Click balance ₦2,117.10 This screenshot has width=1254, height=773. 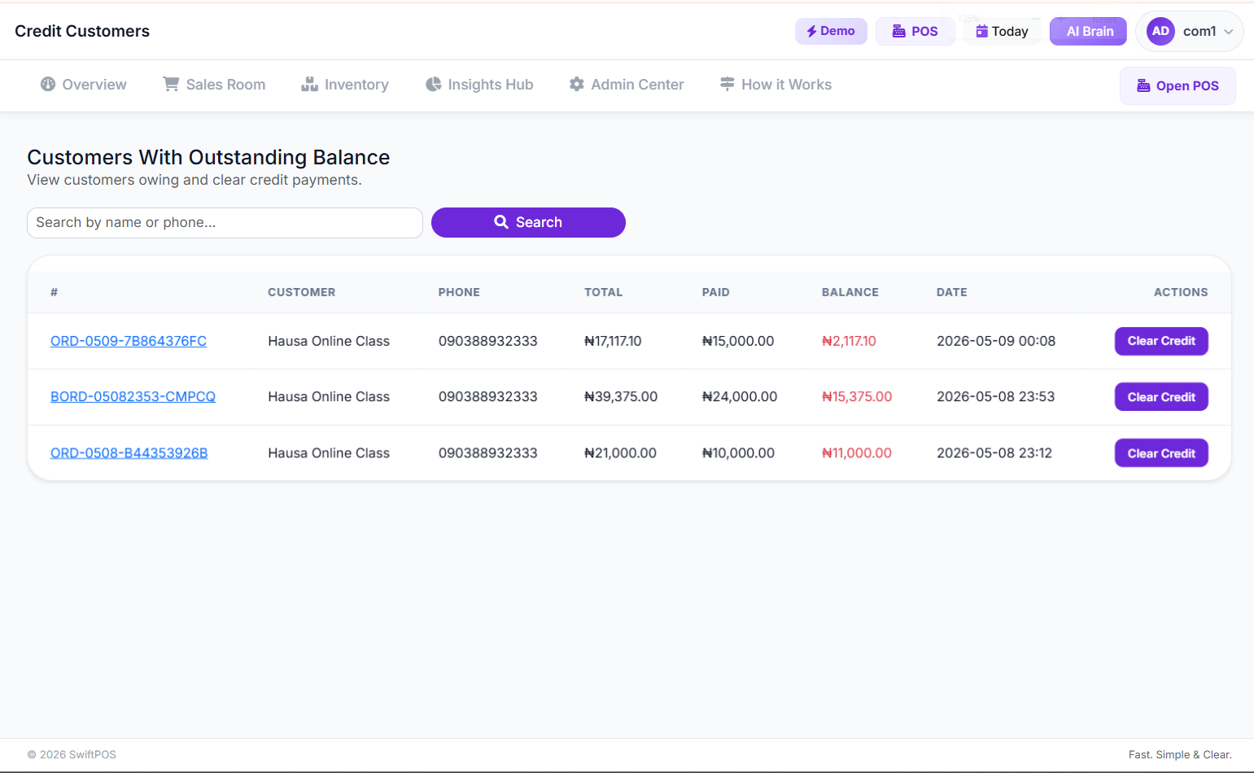849,341
